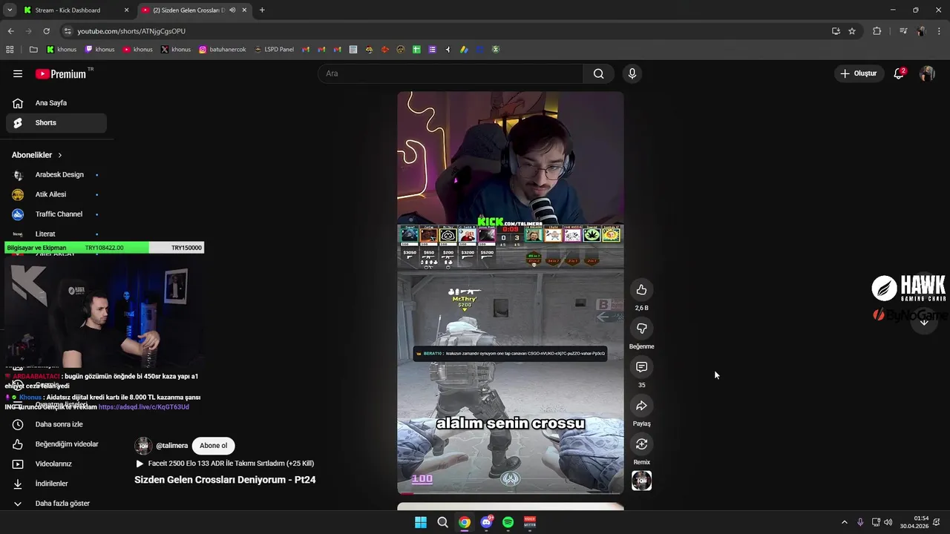Open the Twitch khonus bookmark
Viewport: 950px width, 534px height.
tap(99, 50)
